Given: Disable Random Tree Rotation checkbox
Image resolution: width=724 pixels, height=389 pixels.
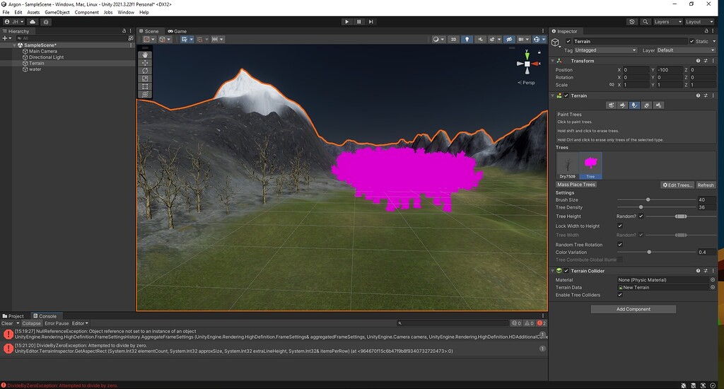Looking at the screenshot, I should click(620, 245).
